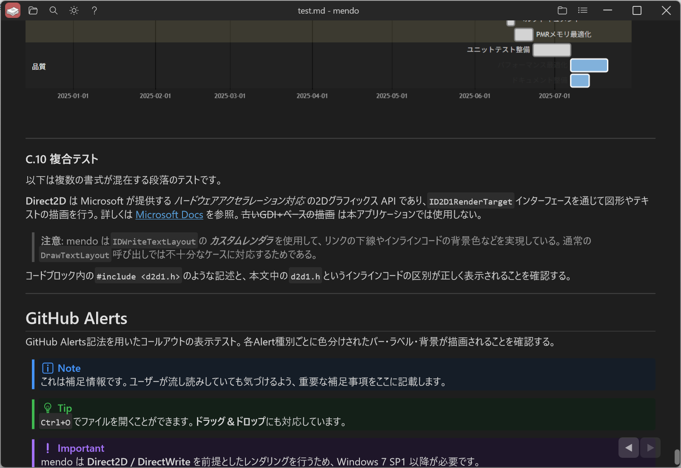This screenshot has width=681, height=468.
Task: Click the bold Direct2D / DirectWrite text
Action: (139, 462)
